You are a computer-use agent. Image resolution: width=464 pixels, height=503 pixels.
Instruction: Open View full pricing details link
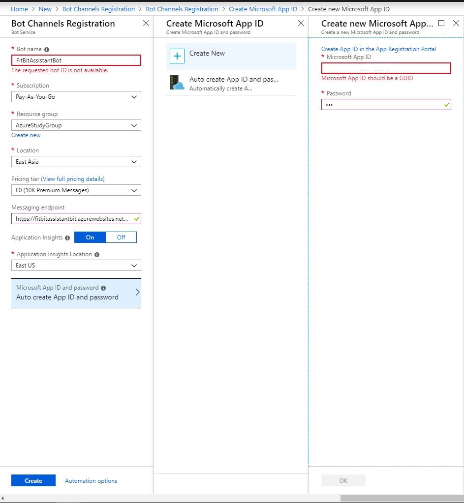73,179
